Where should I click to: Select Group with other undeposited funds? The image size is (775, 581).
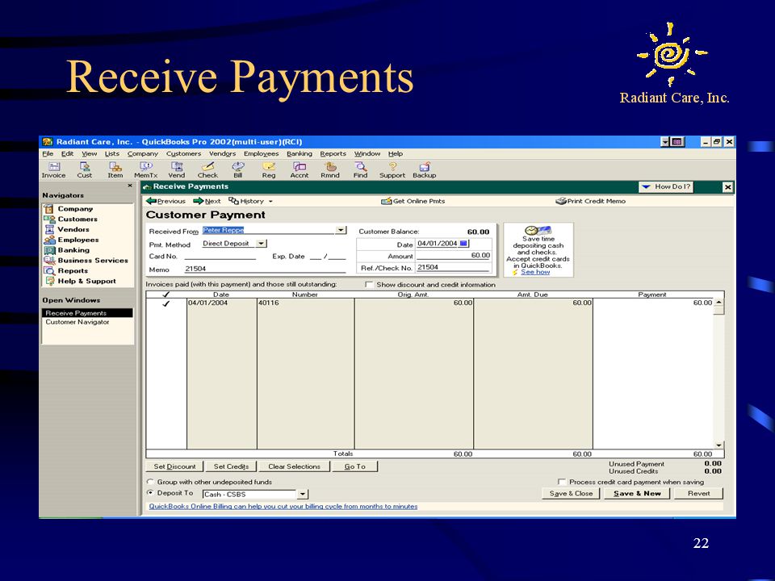[150, 482]
